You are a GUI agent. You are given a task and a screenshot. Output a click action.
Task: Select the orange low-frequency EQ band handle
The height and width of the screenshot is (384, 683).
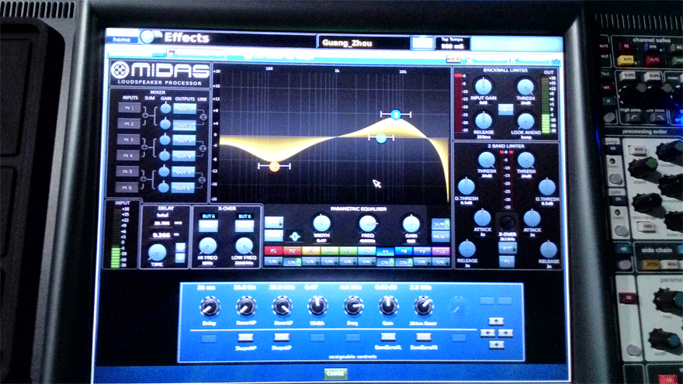coord(274,166)
